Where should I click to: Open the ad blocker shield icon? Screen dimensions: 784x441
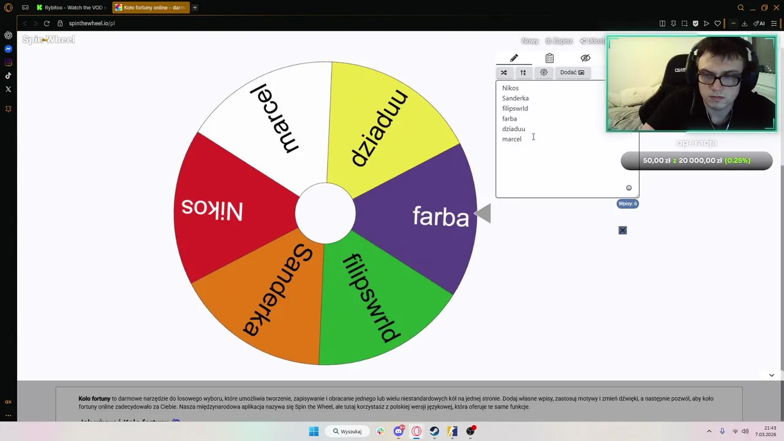[x=695, y=23]
